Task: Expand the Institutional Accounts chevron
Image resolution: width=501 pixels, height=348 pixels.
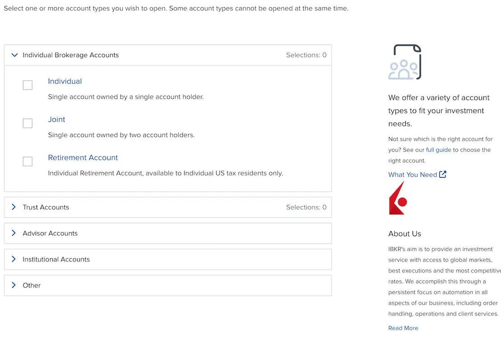Action: (x=14, y=259)
